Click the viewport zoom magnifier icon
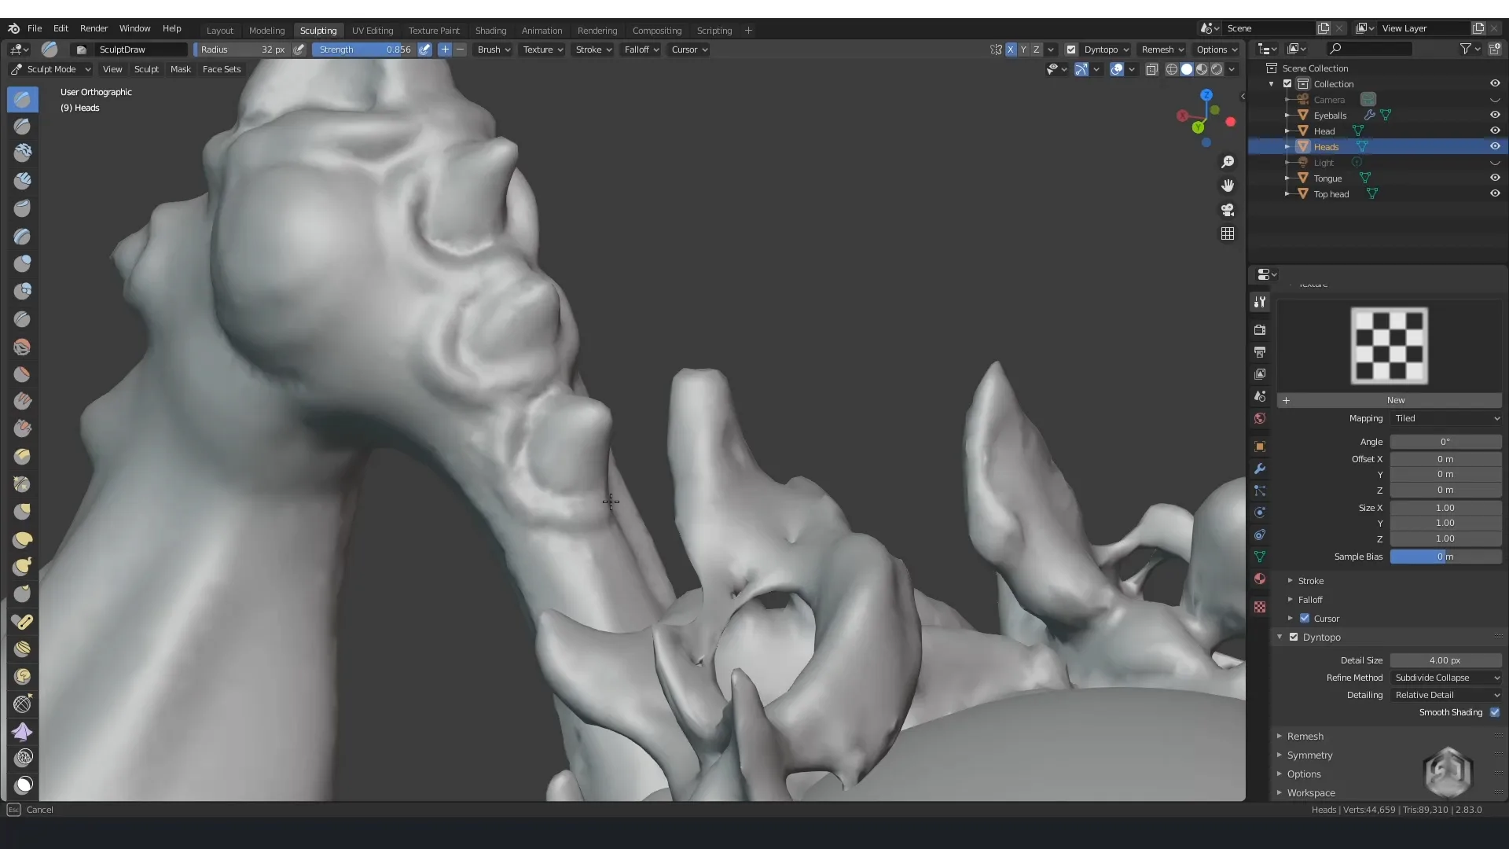The height and width of the screenshot is (849, 1509). point(1228,162)
